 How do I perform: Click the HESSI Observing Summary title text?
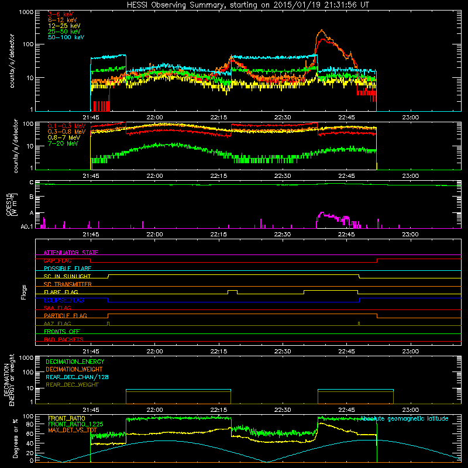247,5
